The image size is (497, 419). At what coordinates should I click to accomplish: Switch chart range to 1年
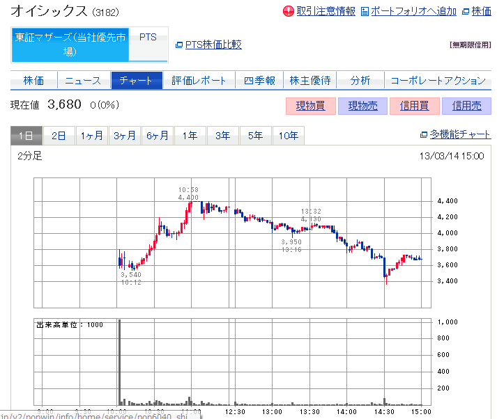tap(190, 136)
